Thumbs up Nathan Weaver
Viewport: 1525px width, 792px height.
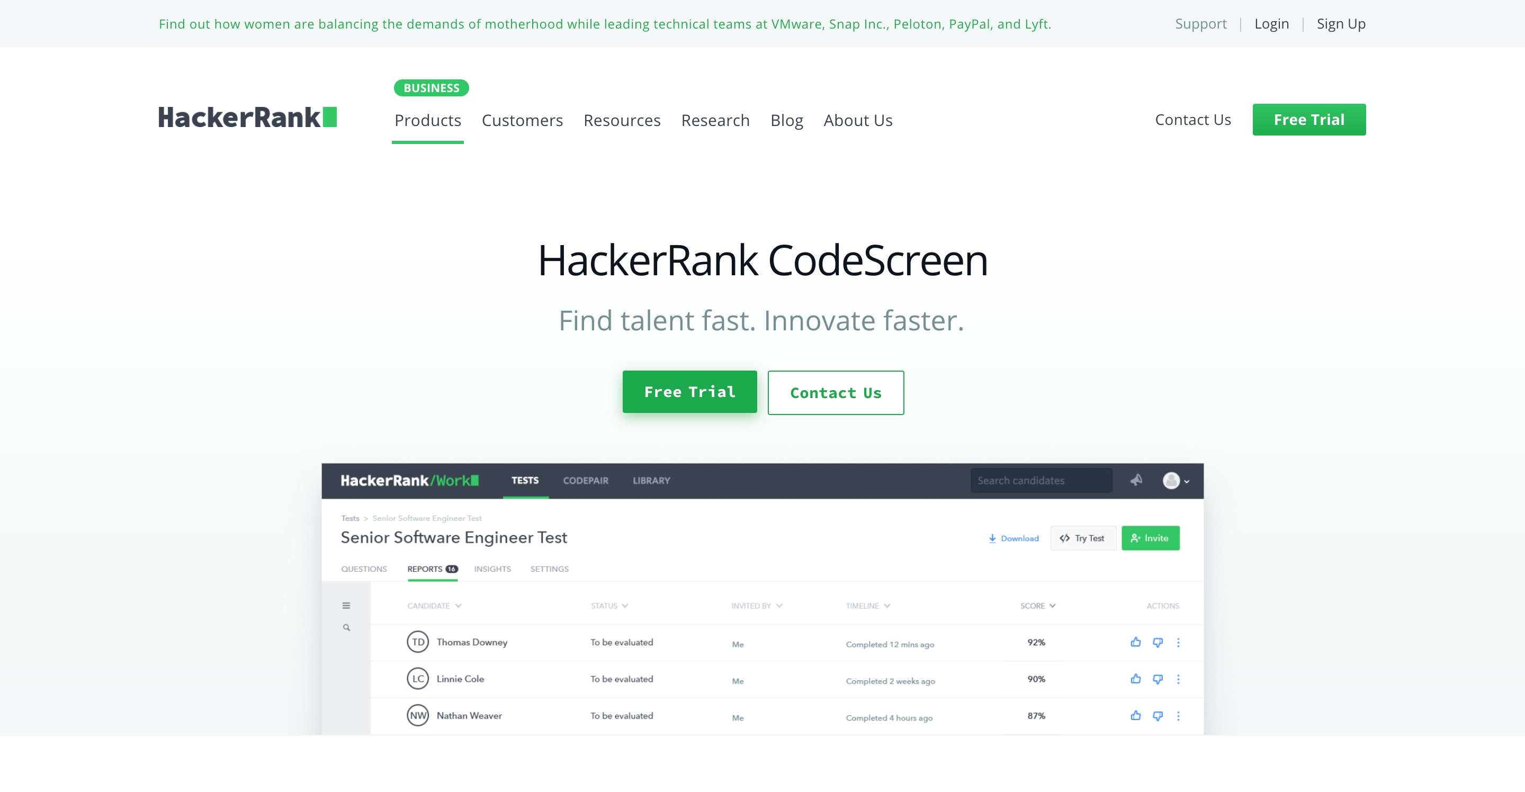pos(1135,716)
